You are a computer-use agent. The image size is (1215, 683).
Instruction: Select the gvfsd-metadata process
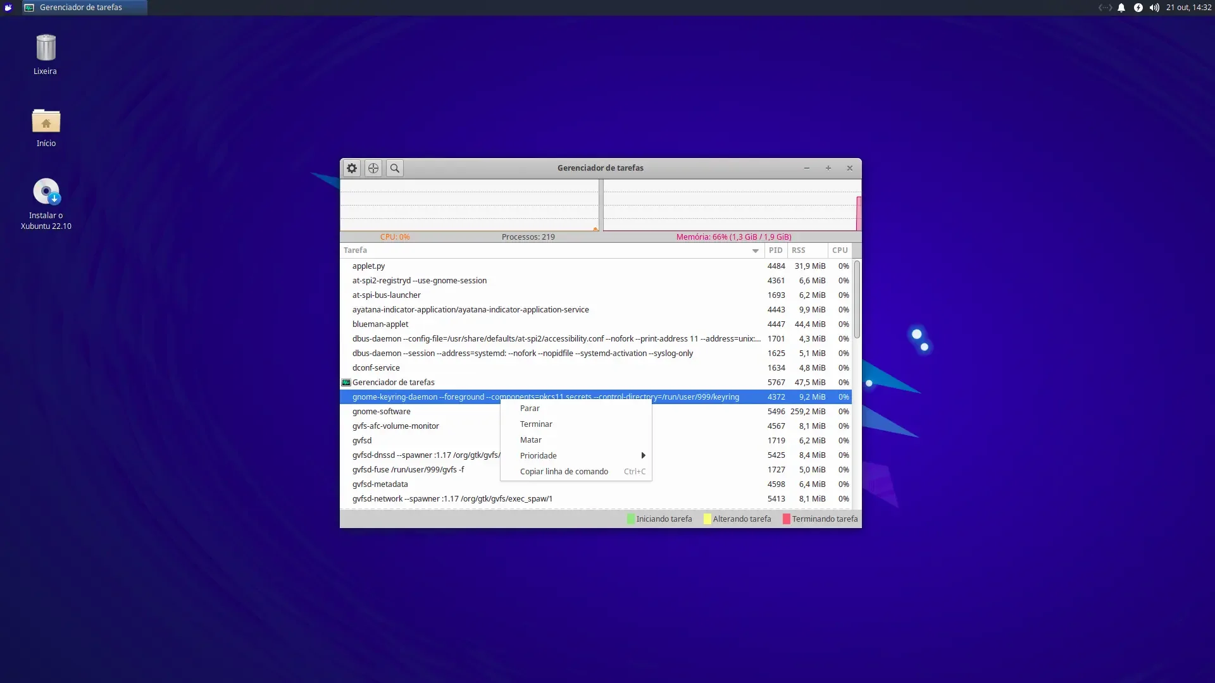coord(595,484)
